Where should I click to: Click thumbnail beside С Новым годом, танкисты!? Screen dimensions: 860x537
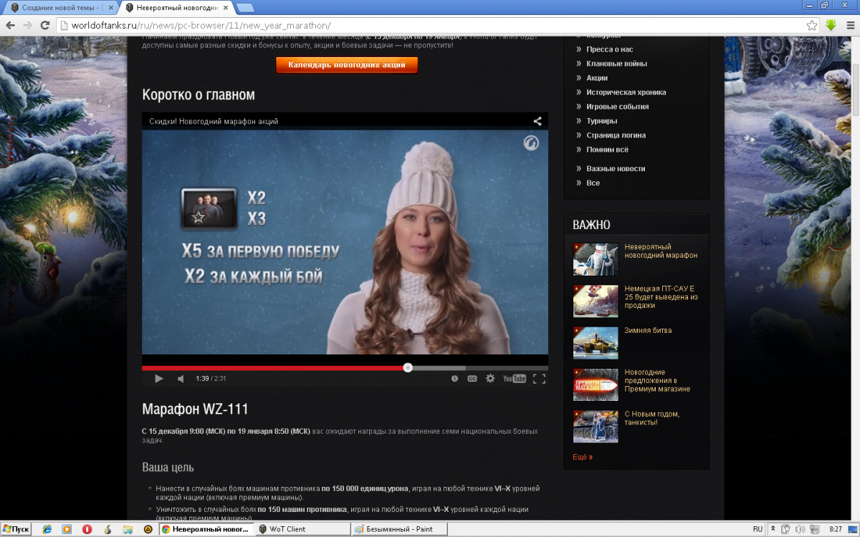[596, 426]
